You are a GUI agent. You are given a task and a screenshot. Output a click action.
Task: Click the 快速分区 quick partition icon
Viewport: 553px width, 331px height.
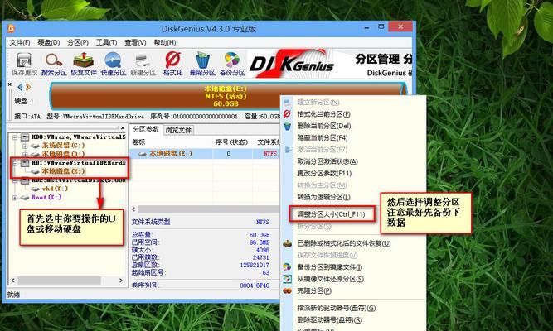click(114, 64)
